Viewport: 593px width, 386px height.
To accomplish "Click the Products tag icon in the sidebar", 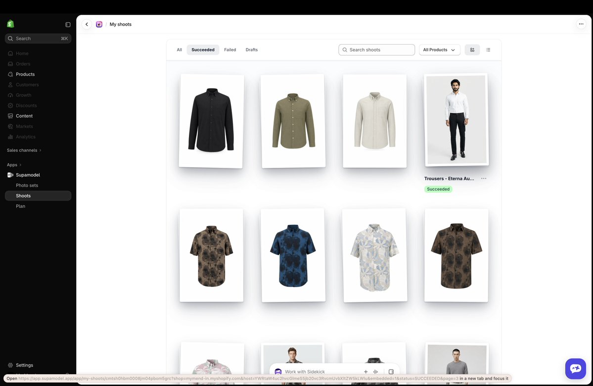I will click(10, 74).
